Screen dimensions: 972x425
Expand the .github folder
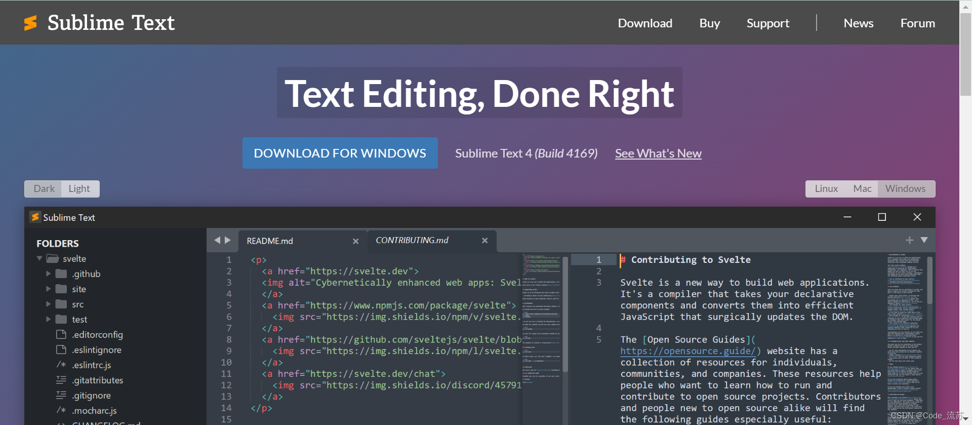pyautogui.click(x=49, y=274)
